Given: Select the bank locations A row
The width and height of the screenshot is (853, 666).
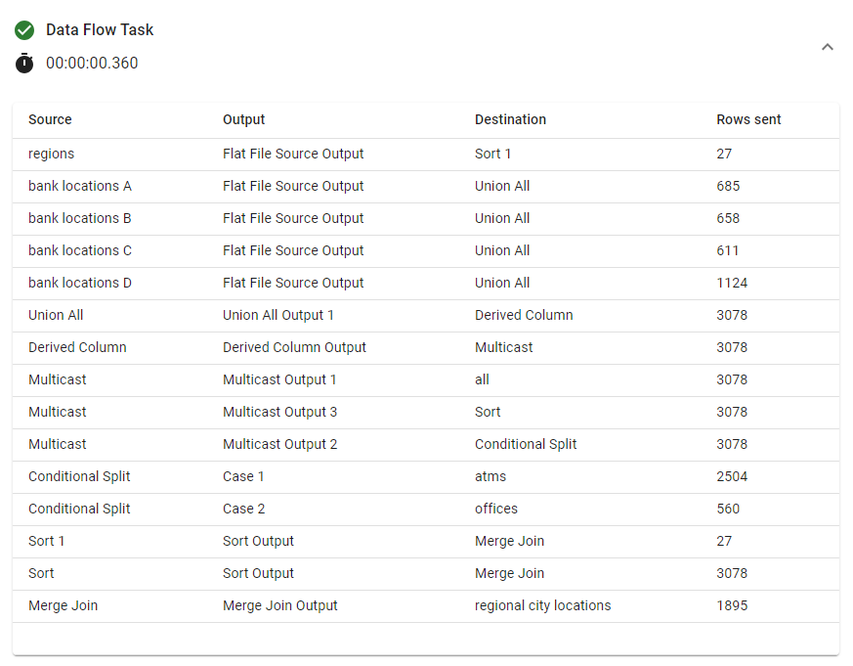Looking at the screenshot, I should [80, 186].
